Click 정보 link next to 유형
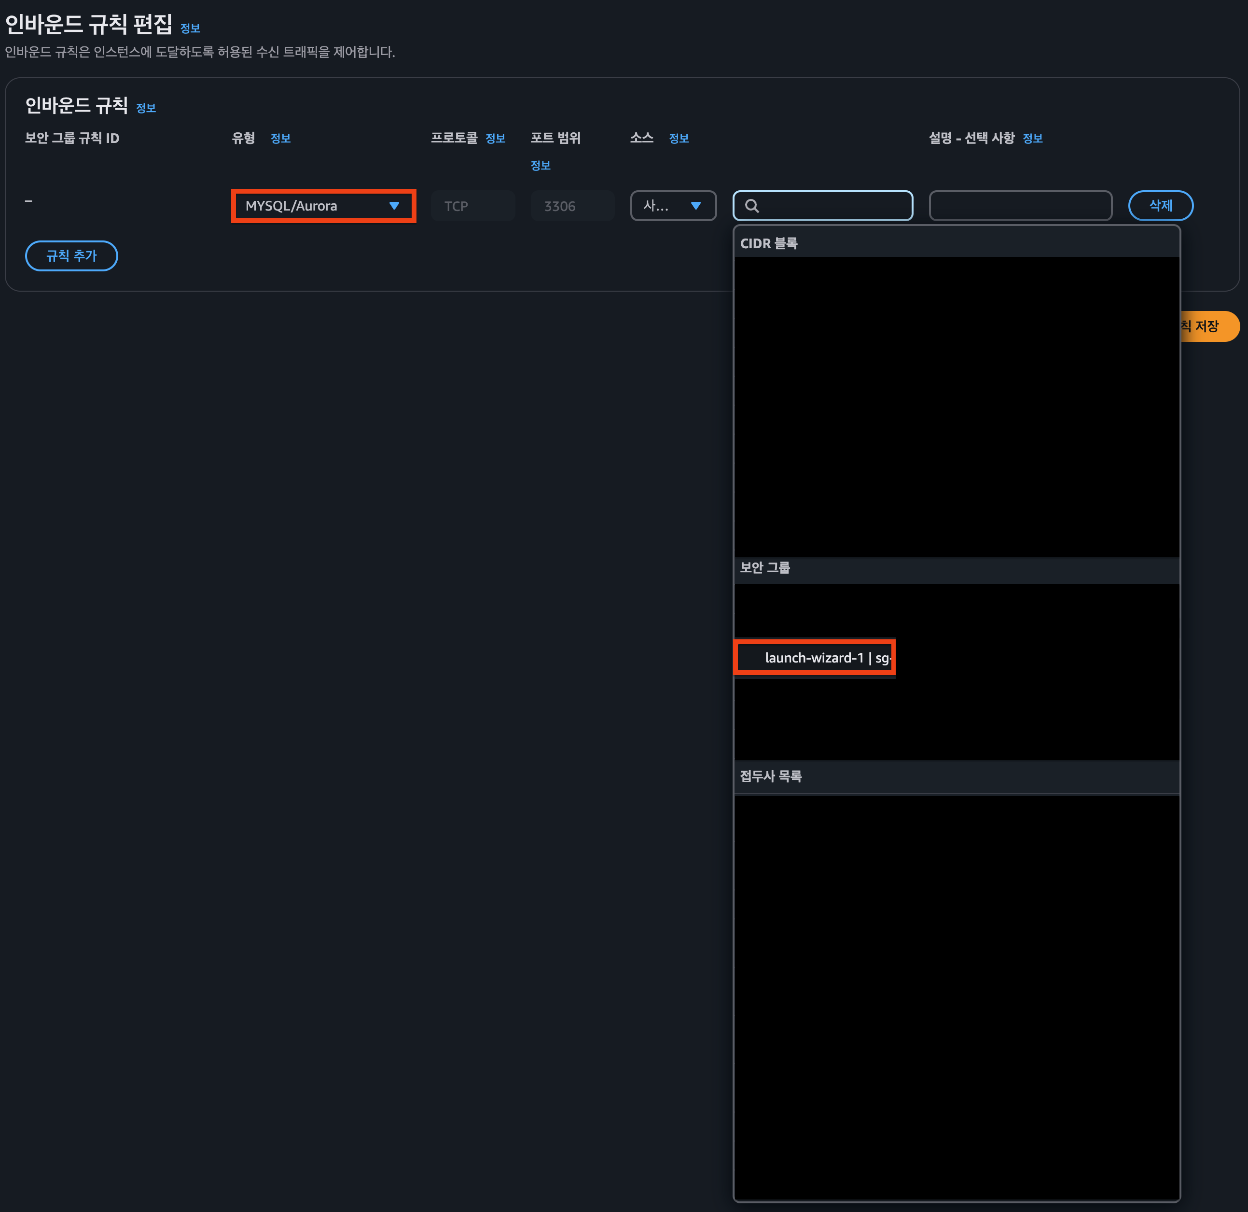Image resolution: width=1248 pixels, height=1212 pixels. coord(280,138)
